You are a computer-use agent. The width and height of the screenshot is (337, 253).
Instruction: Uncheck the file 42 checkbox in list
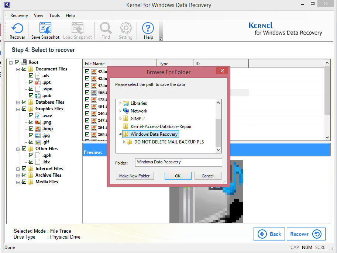coord(87,72)
